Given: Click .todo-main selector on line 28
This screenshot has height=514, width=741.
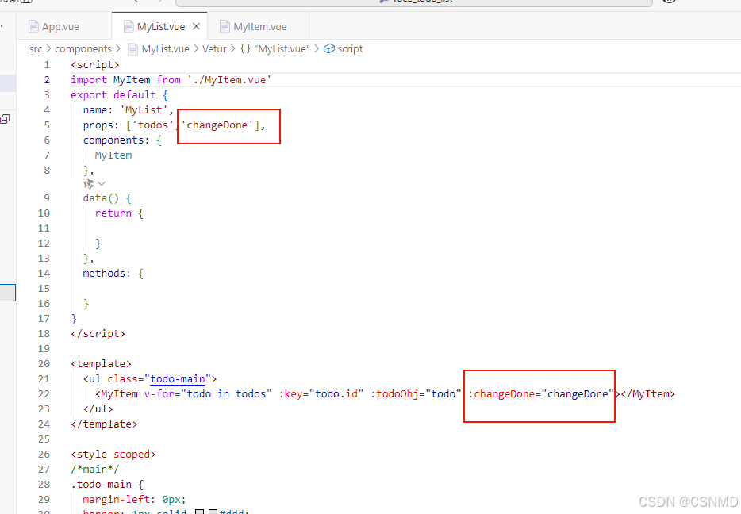Looking at the screenshot, I should click(101, 485).
